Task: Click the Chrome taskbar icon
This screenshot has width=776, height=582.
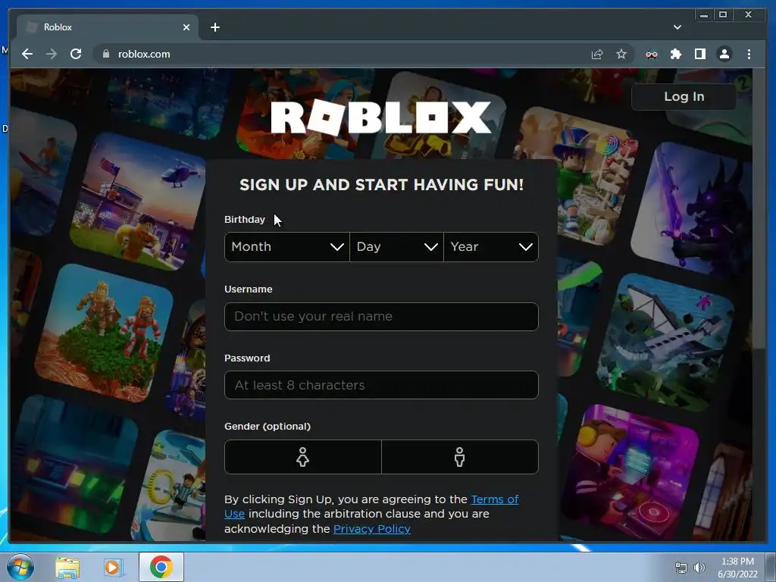Action: 161,567
